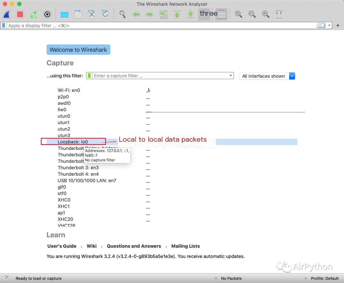Viewport: 344px width, 283px height.
Task: Open Questions and Answers link
Action: coord(134,246)
